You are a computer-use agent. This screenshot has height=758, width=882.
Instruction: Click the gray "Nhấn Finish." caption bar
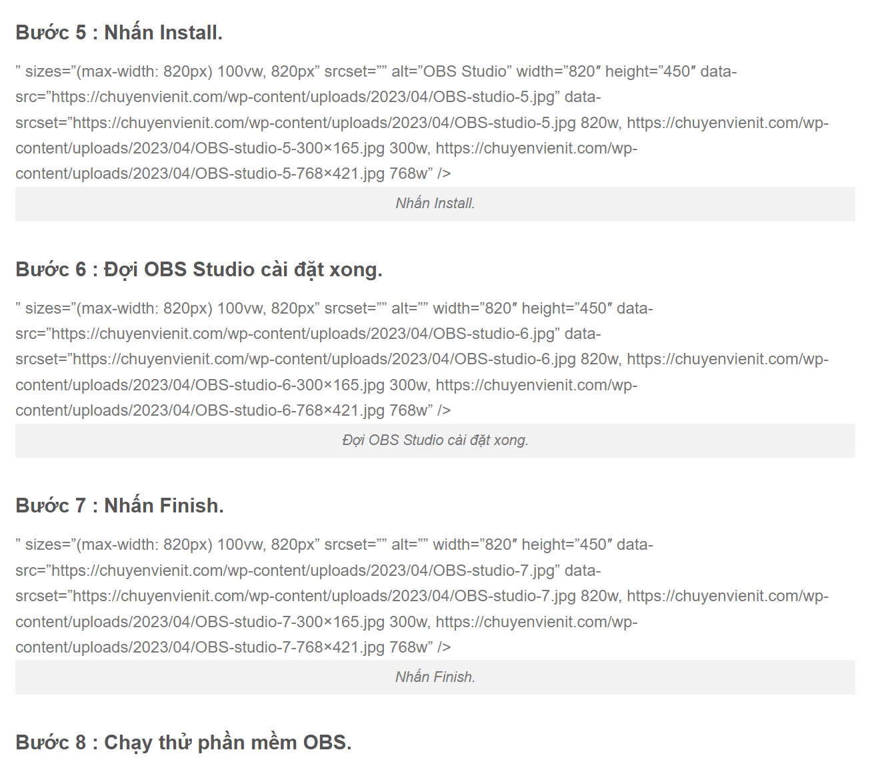(x=435, y=677)
